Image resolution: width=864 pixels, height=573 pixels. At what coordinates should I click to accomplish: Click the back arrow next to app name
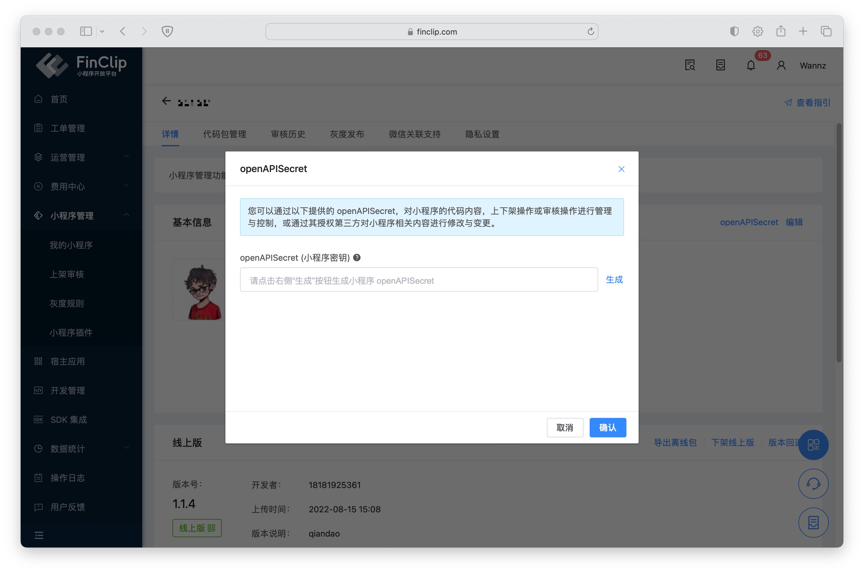(x=166, y=101)
